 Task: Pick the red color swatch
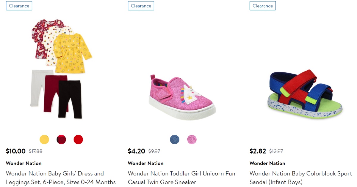click(x=78, y=140)
